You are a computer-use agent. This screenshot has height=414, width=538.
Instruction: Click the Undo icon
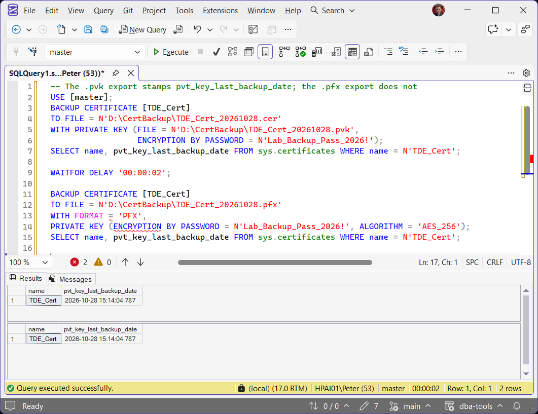197,29
